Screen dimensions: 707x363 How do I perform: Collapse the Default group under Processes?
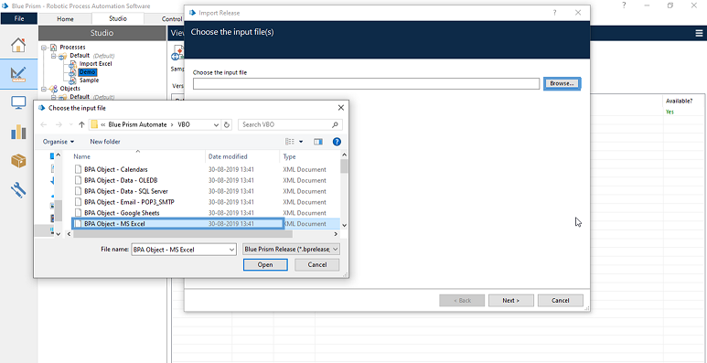pos(54,56)
